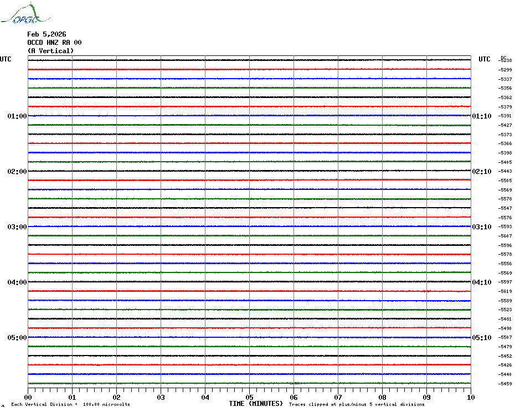
Task: Click the 03:10 end-time label on right
Action: click(x=481, y=227)
